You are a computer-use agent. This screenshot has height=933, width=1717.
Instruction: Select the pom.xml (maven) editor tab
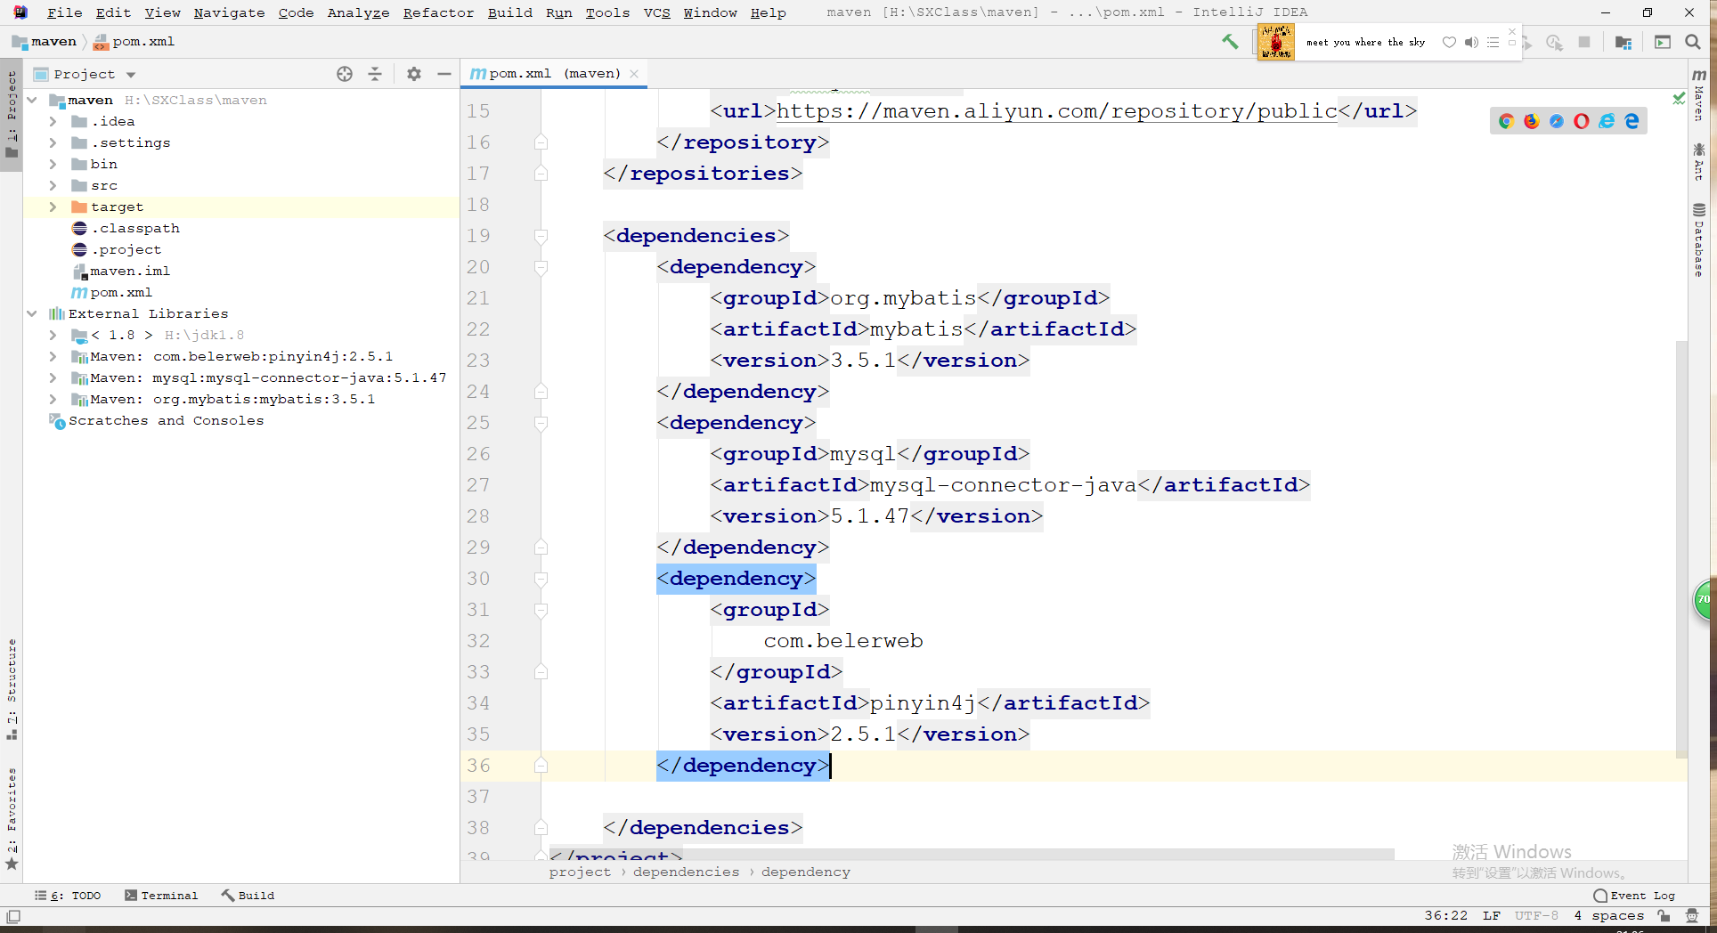[554, 74]
